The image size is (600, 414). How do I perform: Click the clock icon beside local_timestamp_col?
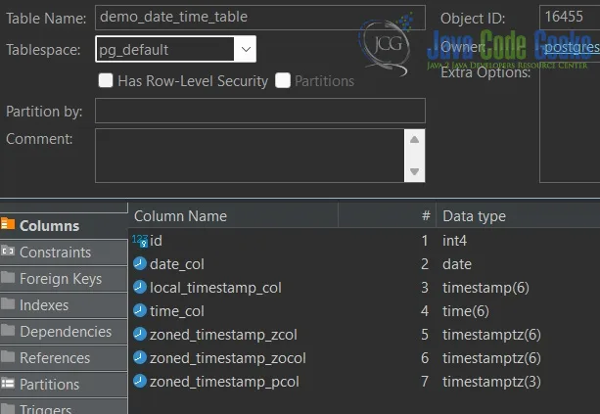(x=140, y=288)
